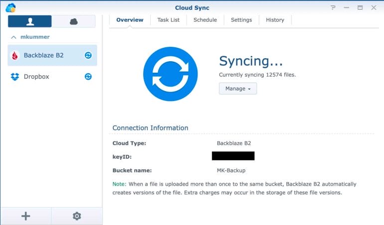Image resolution: width=384 pixels, height=225 pixels.
Task: Add a new connection with the plus icon
Action: 26,216
